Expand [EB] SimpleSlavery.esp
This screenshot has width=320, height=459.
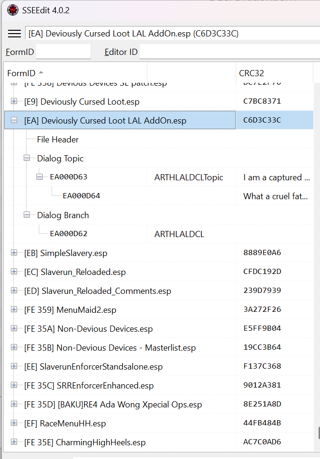click(14, 253)
